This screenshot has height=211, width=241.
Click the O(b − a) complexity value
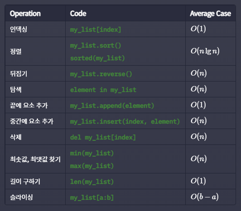point(205,197)
